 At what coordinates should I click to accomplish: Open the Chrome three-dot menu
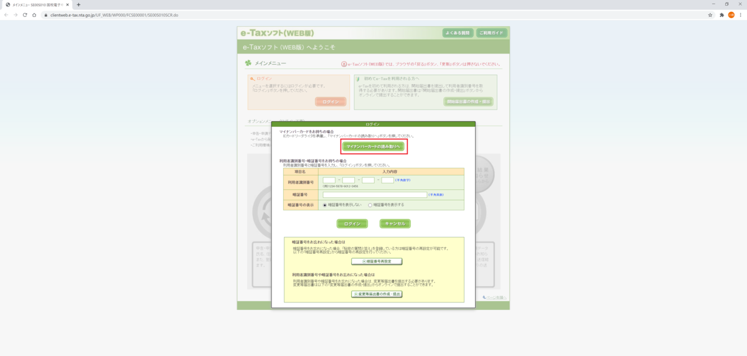point(741,14)
